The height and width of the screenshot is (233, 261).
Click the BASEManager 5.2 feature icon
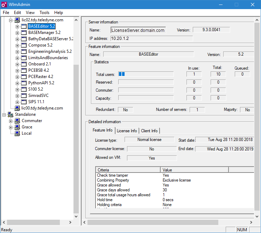click(x=24, y=33)
